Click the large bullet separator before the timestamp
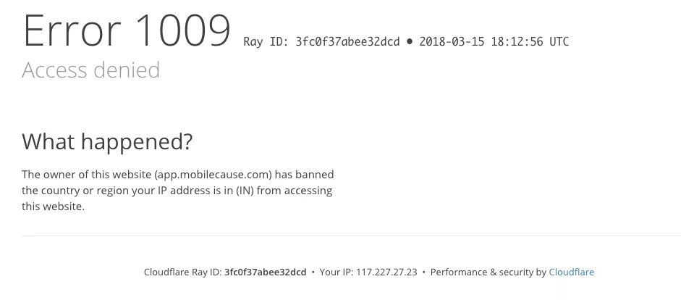The width and height of the screenshot is (681, 300). coord(409,42)
